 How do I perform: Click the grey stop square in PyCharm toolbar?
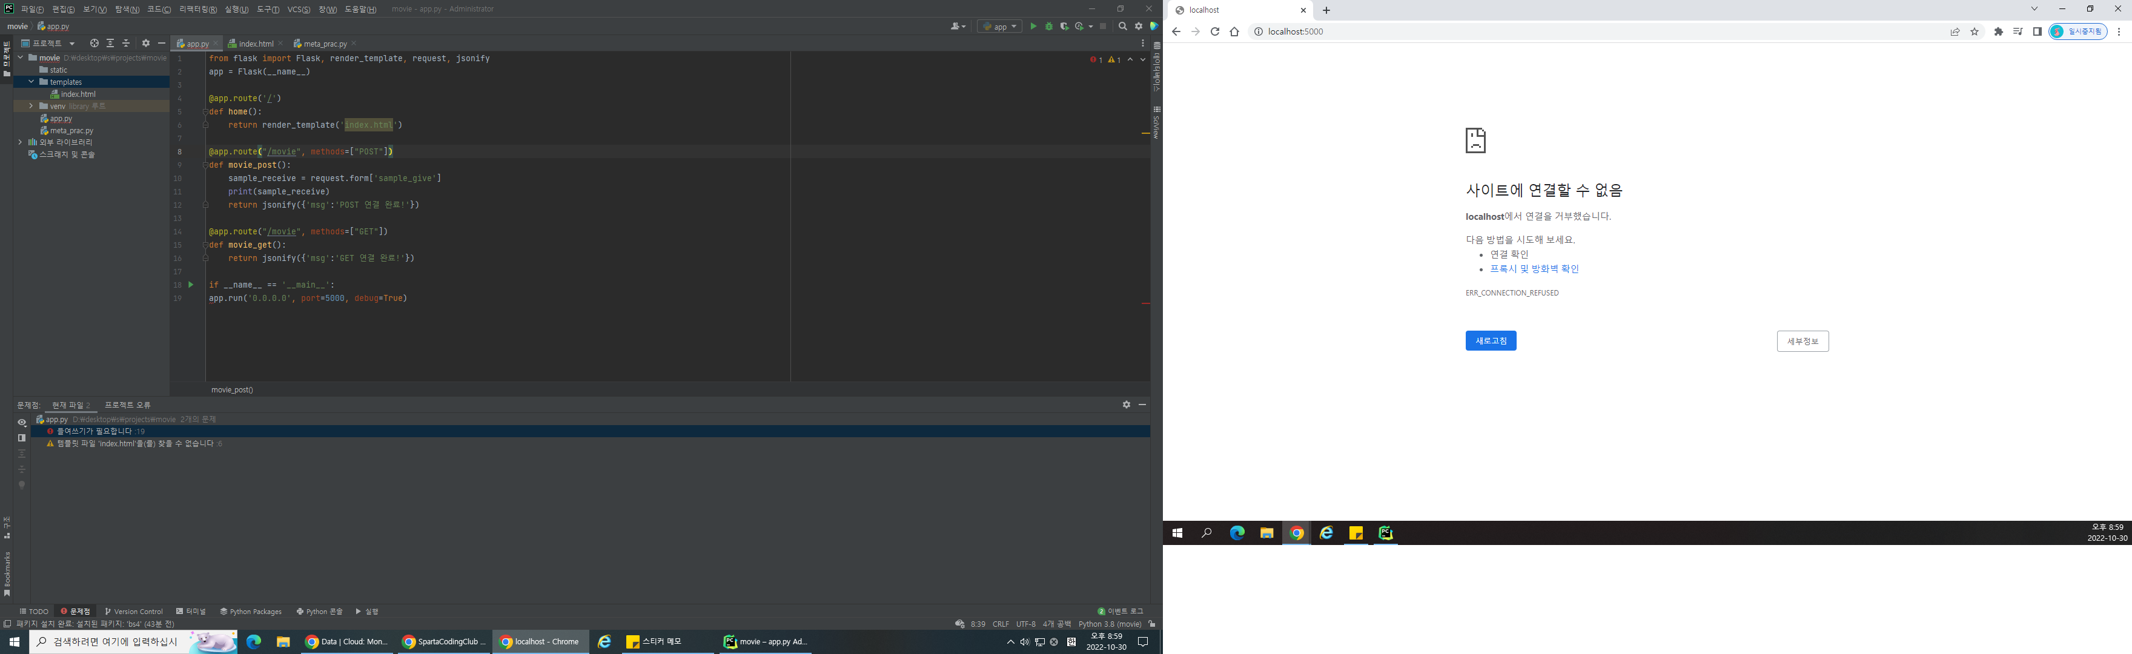tap(1102, 27)
